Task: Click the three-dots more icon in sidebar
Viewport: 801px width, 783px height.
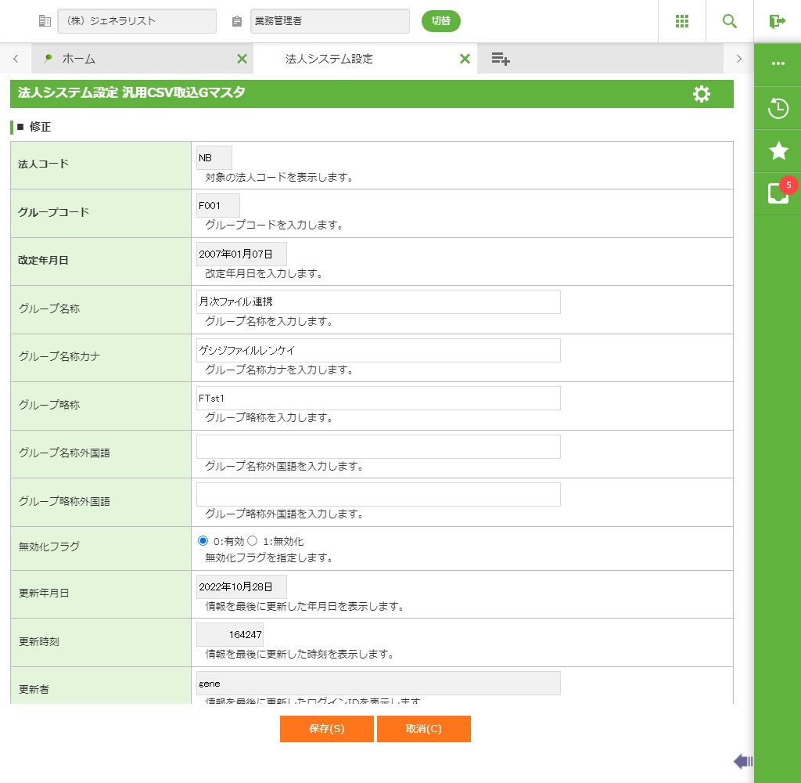Action: (778, 64)
